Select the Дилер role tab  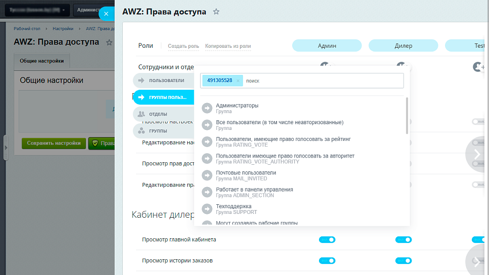point(403,45)
